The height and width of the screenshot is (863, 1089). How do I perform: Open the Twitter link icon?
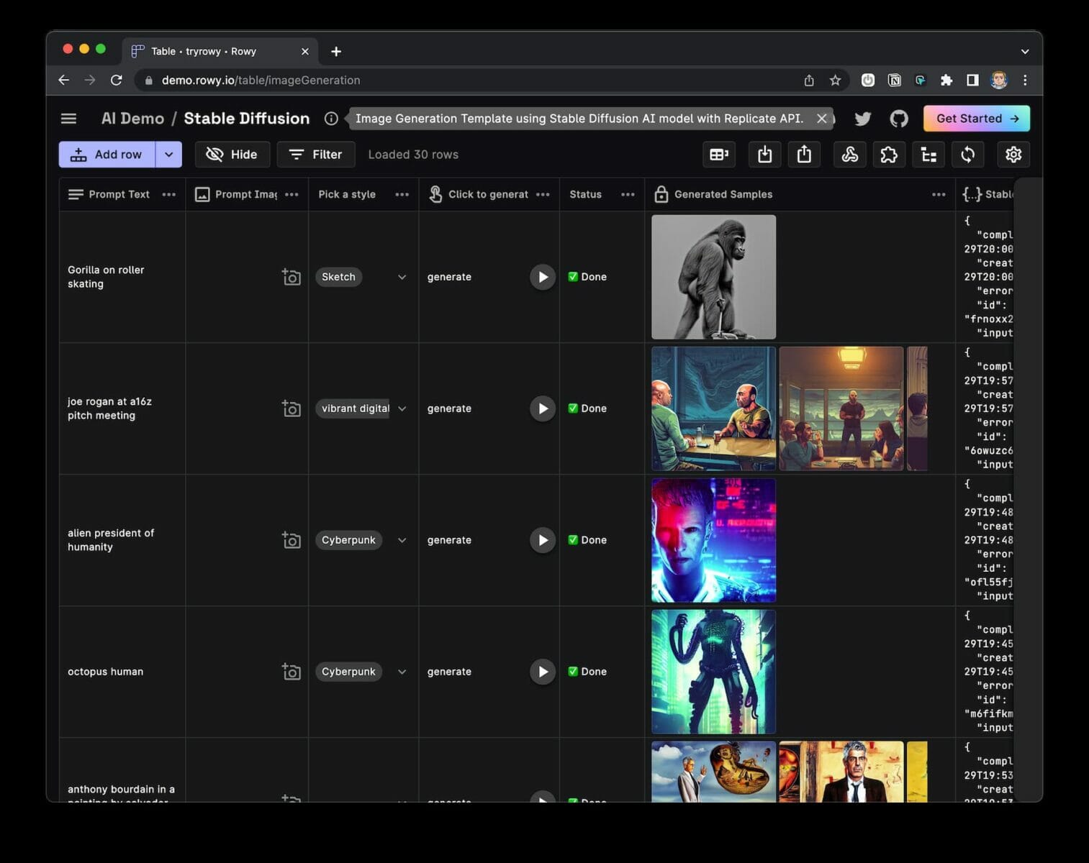point(862,119)
